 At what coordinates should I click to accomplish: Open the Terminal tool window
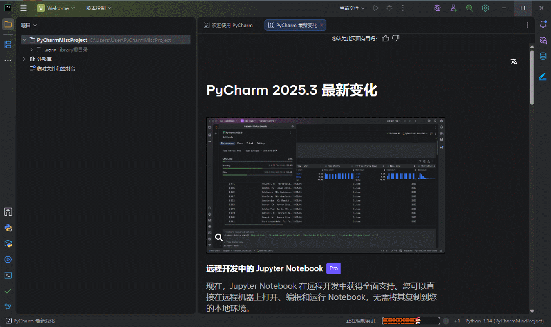click(8, 275)
